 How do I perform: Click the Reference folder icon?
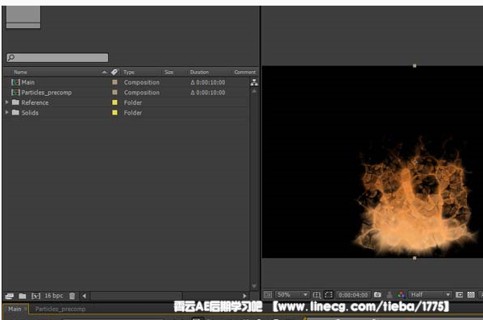point(15,102)
